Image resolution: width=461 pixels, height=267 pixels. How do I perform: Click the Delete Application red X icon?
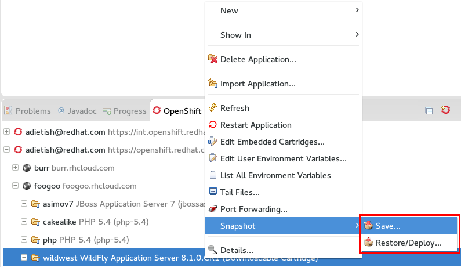[213, 59]
